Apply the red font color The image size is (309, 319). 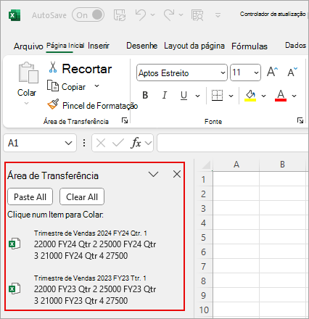point(281,95)
